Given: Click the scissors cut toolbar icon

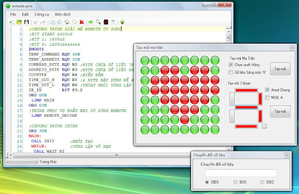Looking at the screenshot, I should click(60, 22).
